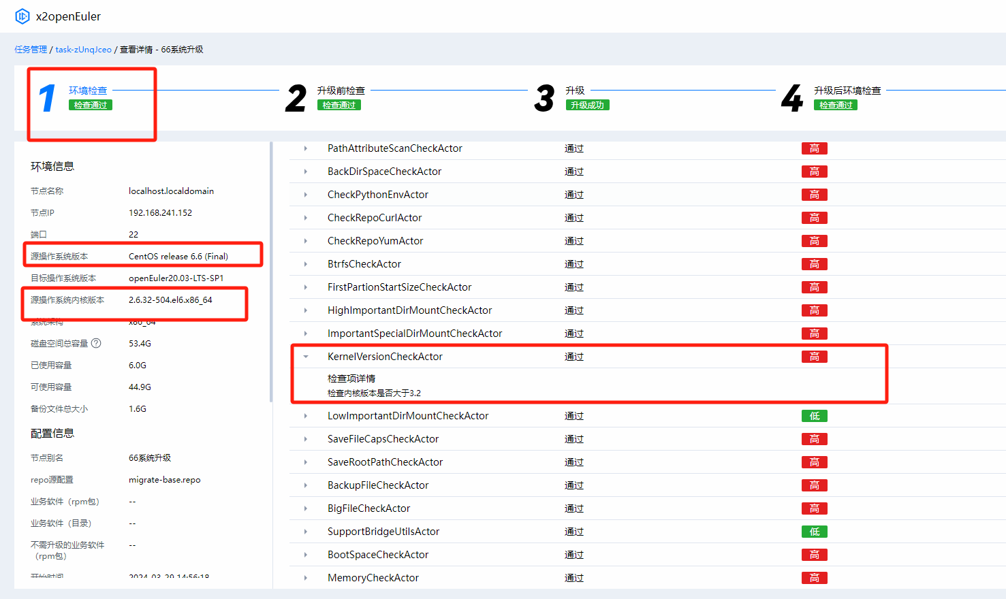Collapse the KernelVersionCheckActor row
Image resolution: width=1006 pixels, height=599 pixels.
[x=306, y=357]
